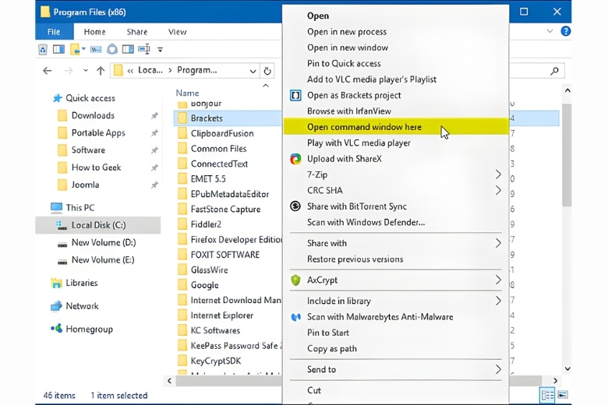Open the move-to folder icon's dropdown arrow
Viewport: 608px width, 405px height.
[x=83, y=49]
